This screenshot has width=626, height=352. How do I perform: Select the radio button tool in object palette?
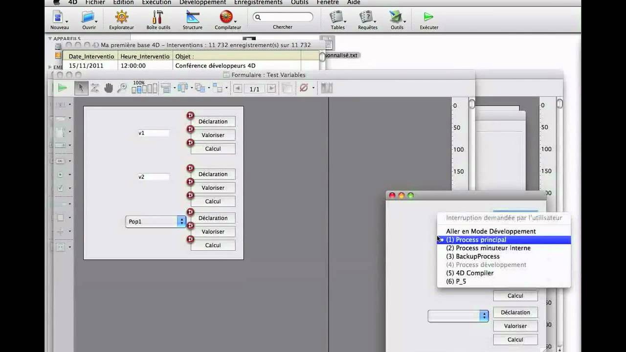(x=60, y=175)
